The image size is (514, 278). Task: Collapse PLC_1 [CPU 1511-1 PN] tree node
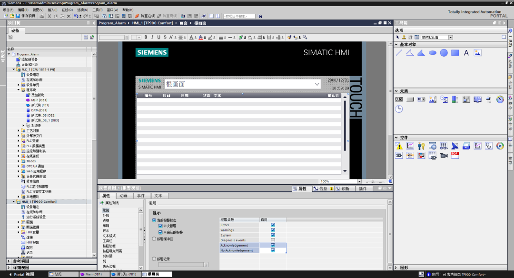click(x=14, y=69)
